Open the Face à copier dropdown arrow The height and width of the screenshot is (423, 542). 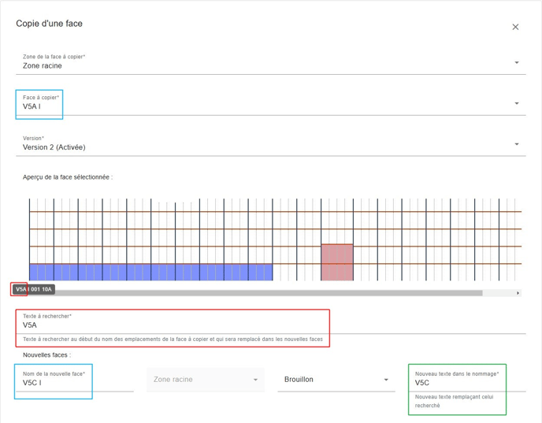[517, 103]
